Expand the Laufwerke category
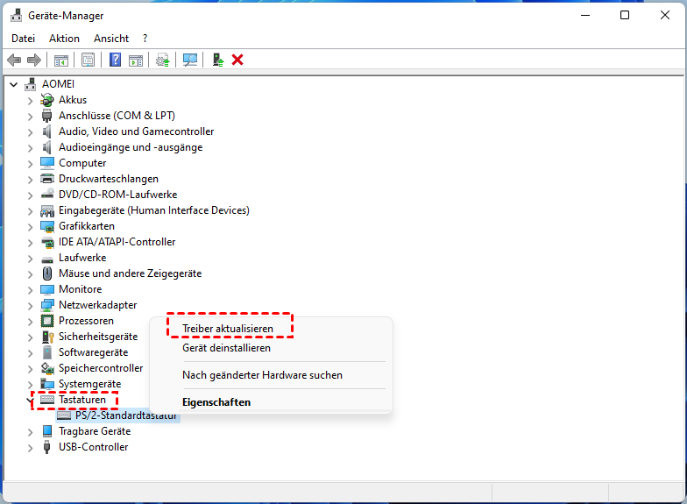Screen dimensions: 687x504 pos(30,258)
